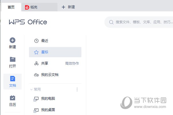
Task: Click the 高效协作 link
Action: point(72,63)
